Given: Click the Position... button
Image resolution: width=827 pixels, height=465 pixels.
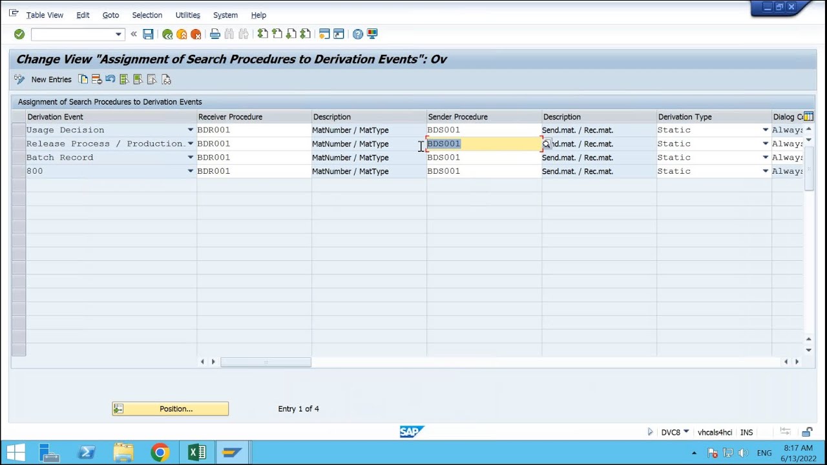Looking at the screenshot, I should click(170, 409).
